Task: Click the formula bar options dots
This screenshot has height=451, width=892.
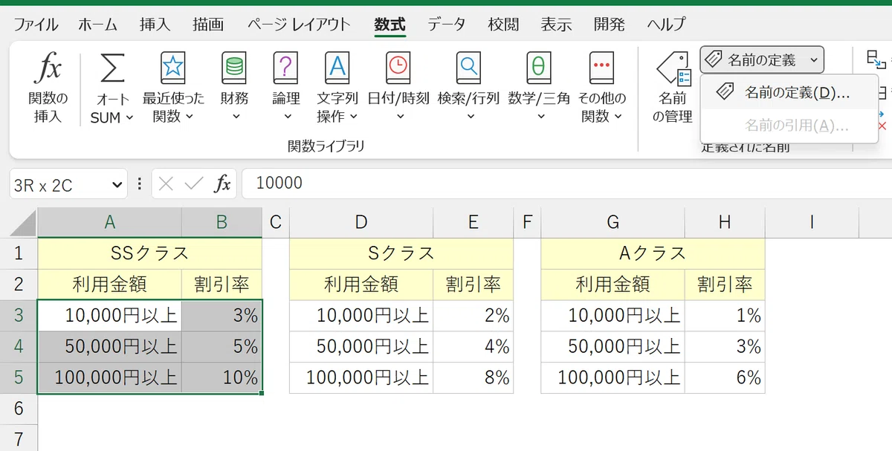Action: (140, 184)
